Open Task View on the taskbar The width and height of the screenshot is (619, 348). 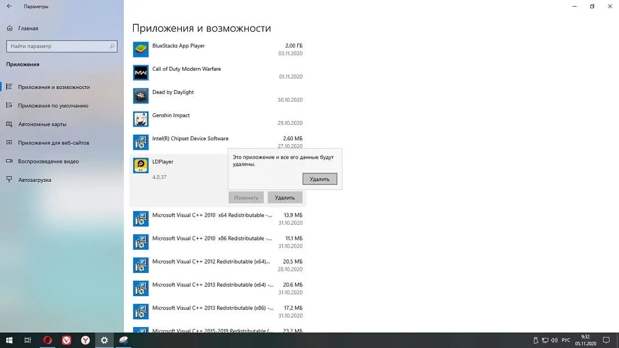[x=28, y=340]
